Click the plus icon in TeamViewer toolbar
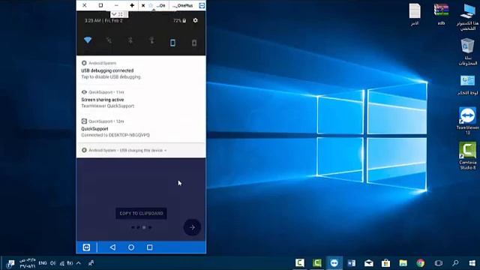The image size is (480, 270). [132, 5]
